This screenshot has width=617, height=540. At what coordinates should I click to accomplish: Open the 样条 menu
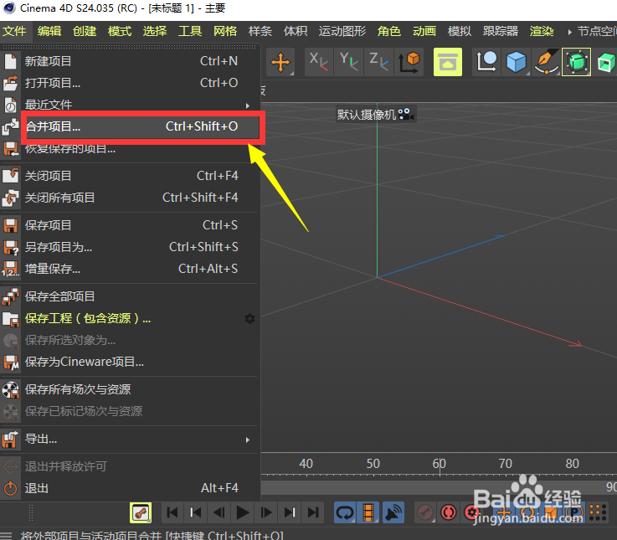[x=260, y=31]
